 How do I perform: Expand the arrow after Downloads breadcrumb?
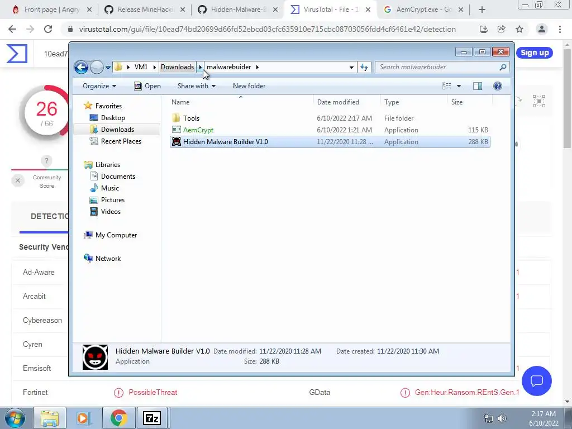(201, 67)
